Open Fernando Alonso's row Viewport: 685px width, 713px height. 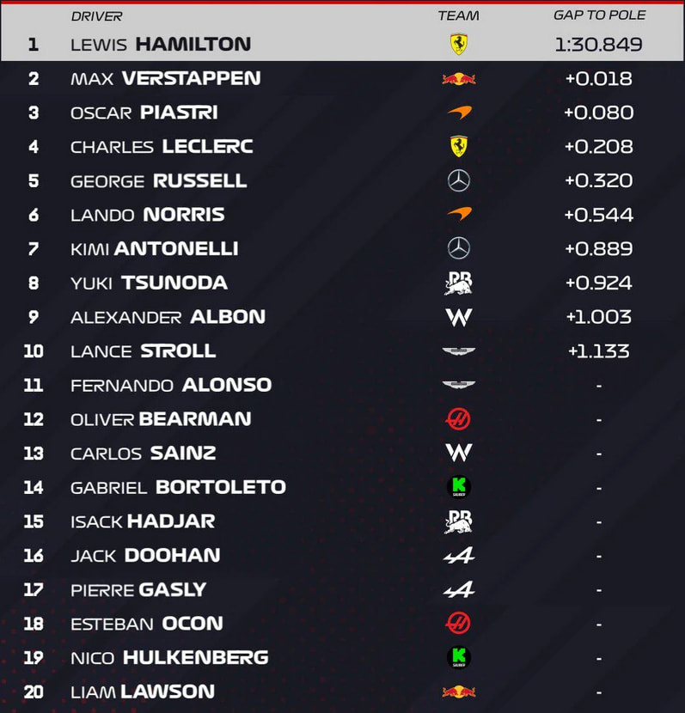click(x=342, y=385)
